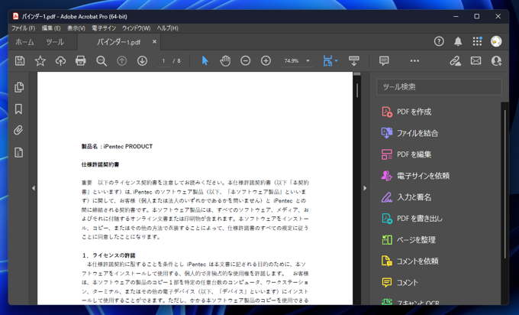Viewport: 519px width, 315px height.
Task: Click the scrolling mode keyboard icon
Action: [x=354, y=60]
